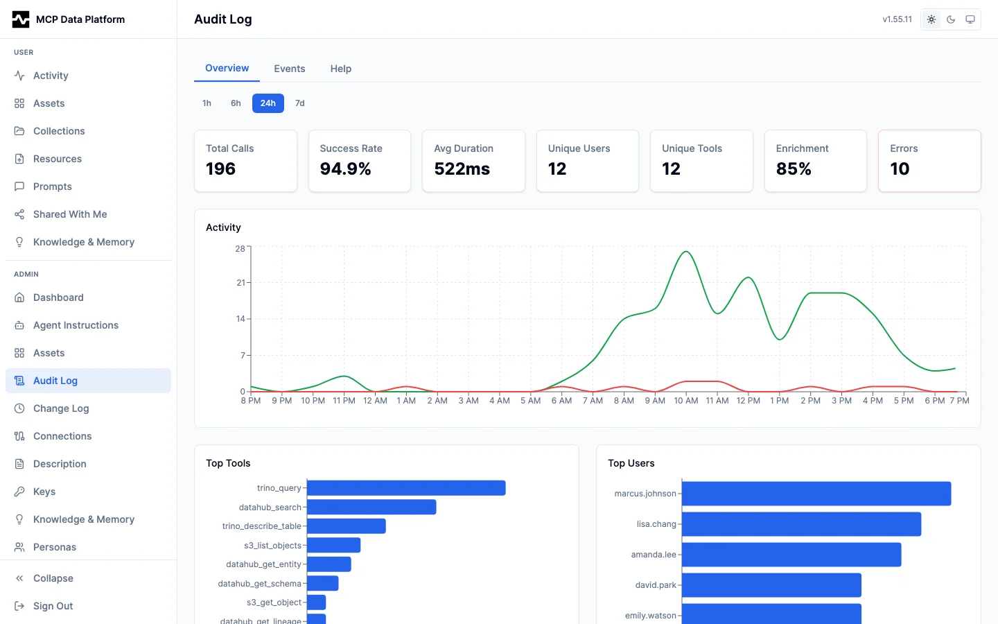The width and height of the screenshot is (998, 624).
Task: Switch to dark mode via the moon toggle
Action: point(951,19)
